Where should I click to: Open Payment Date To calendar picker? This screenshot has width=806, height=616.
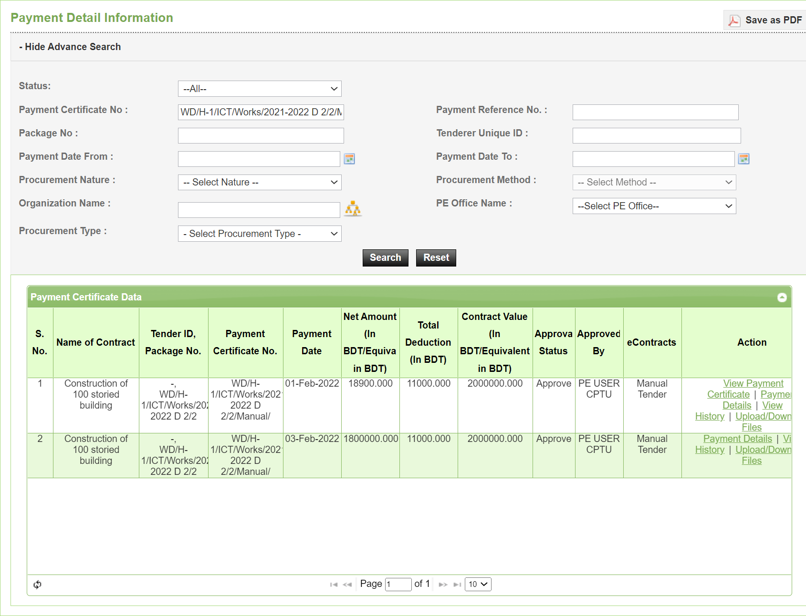click(743, 159)
